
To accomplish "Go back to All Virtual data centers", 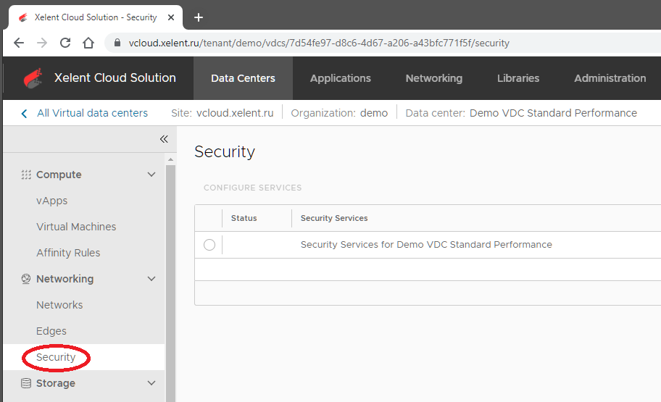I will click(x=92, y=113).
